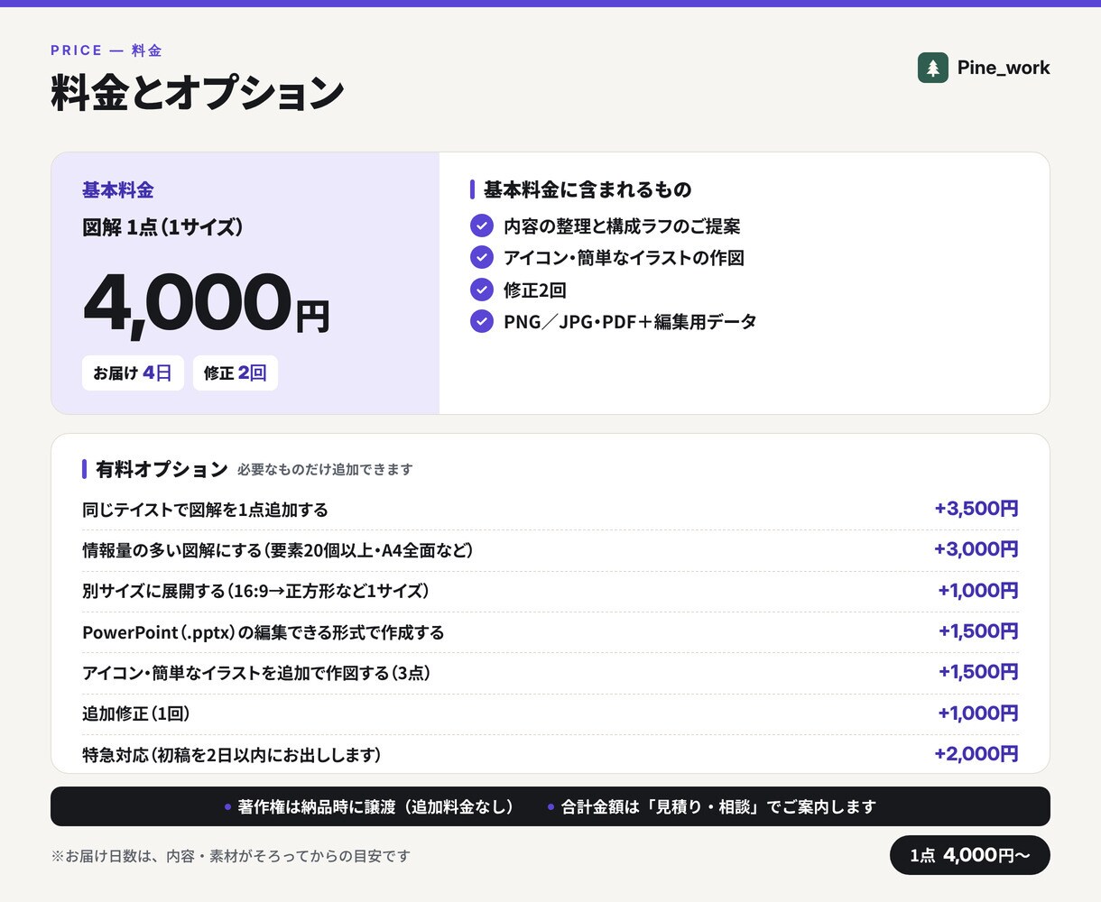Click the Pine_work brand name text

pyautogui.click(x=1004, y=68)
